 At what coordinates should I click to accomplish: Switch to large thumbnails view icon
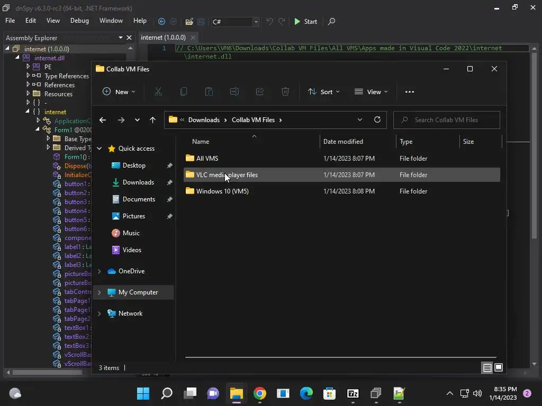[499, 368]
